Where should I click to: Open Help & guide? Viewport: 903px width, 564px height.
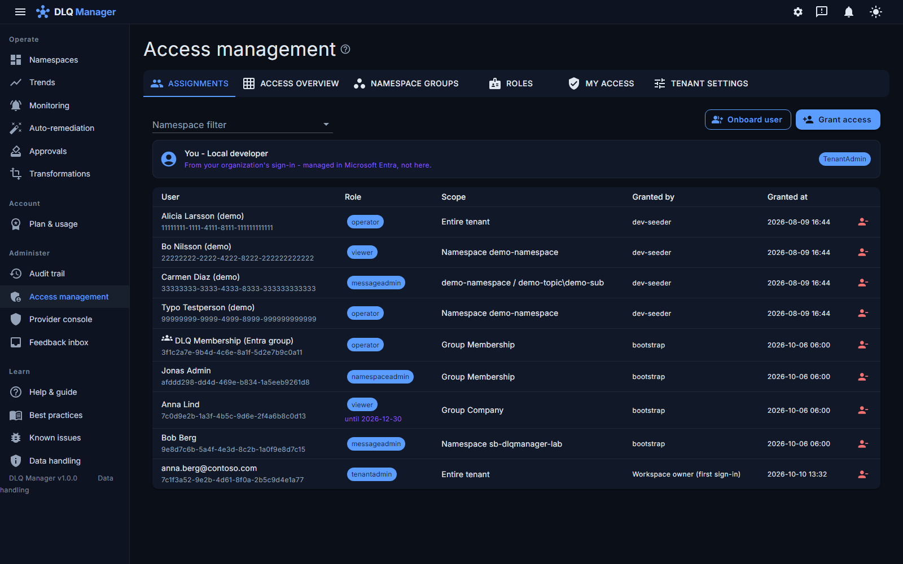(x=65, y=392)
